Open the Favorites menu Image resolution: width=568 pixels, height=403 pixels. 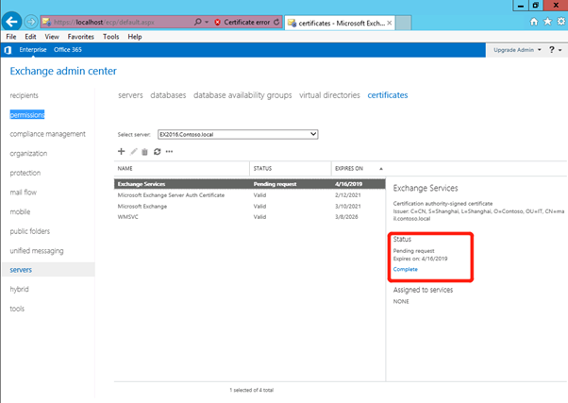pos(81,37)
